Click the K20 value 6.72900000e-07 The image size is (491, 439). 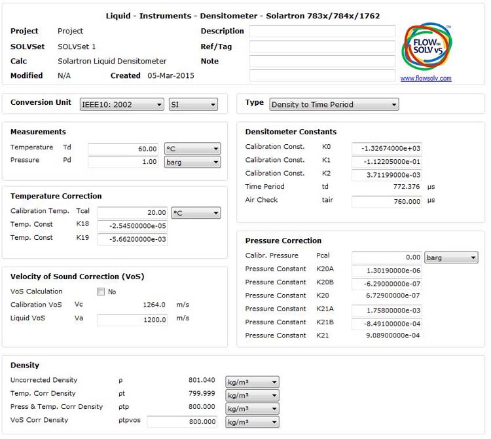(x=393, y=296)
